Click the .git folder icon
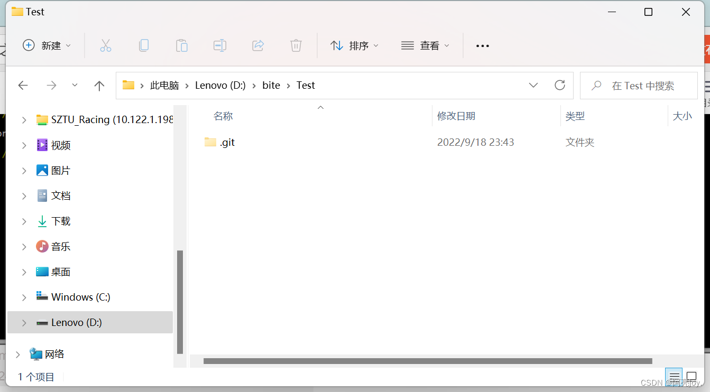710x392 pixels. 210,142
